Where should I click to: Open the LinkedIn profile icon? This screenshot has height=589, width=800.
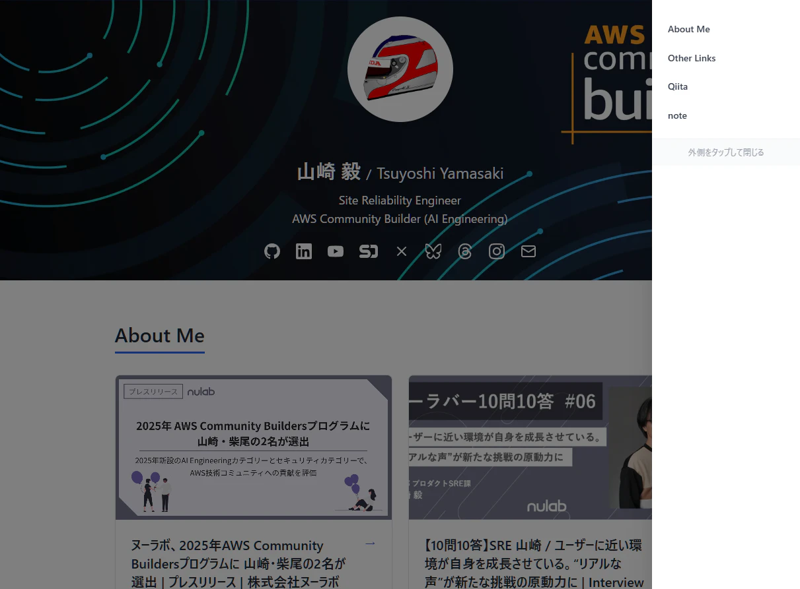coord(304,251)
